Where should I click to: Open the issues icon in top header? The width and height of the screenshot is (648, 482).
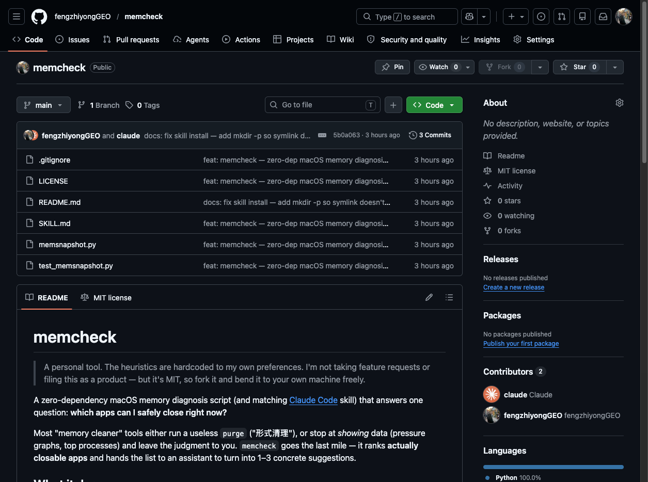click(541, 17)
